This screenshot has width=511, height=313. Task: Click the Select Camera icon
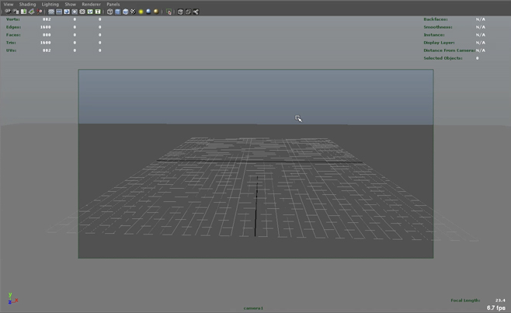tap(7, 12)
